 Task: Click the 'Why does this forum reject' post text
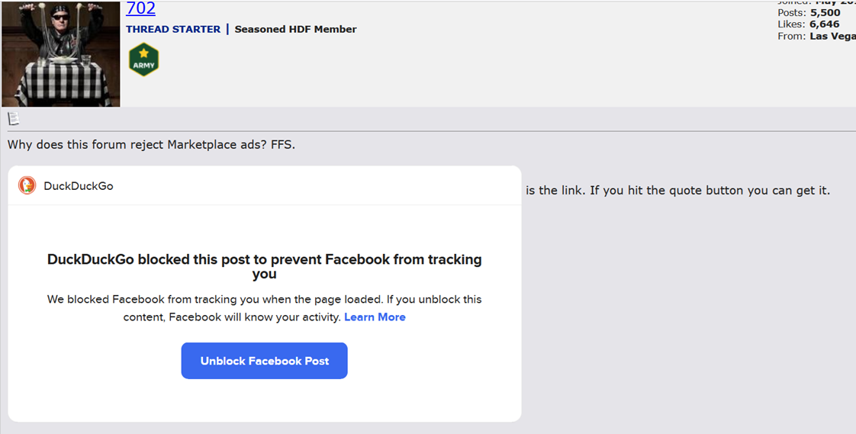[x=151, y=145]
